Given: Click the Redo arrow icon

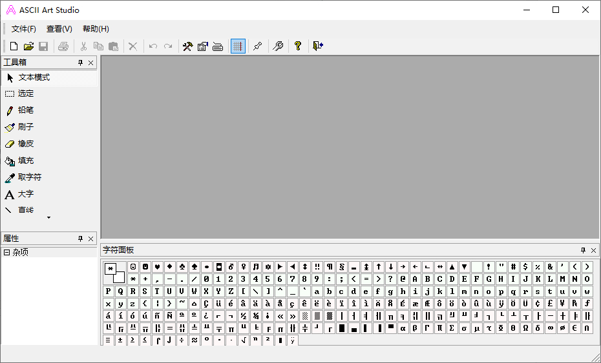Looking at the screenshot, I should pos(168,46).
